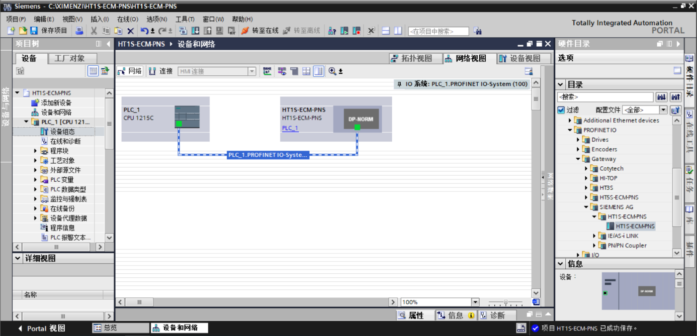Image resolution: width=697 pixels, height=336 pixels.
Task: Click the catalog 搜索 search field
Action: pos(605,97)
